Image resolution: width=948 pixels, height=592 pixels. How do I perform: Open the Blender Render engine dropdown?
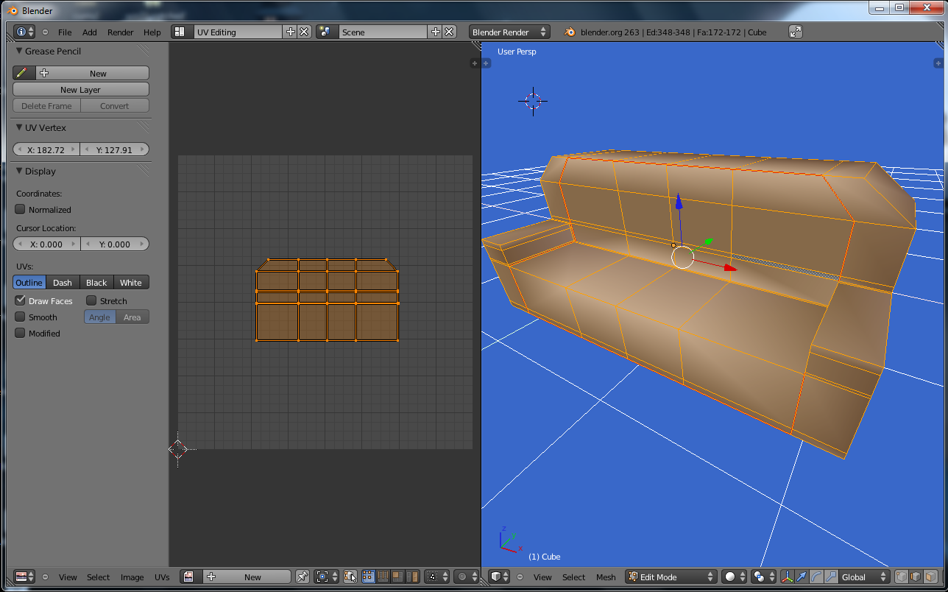tap(509, 32)
